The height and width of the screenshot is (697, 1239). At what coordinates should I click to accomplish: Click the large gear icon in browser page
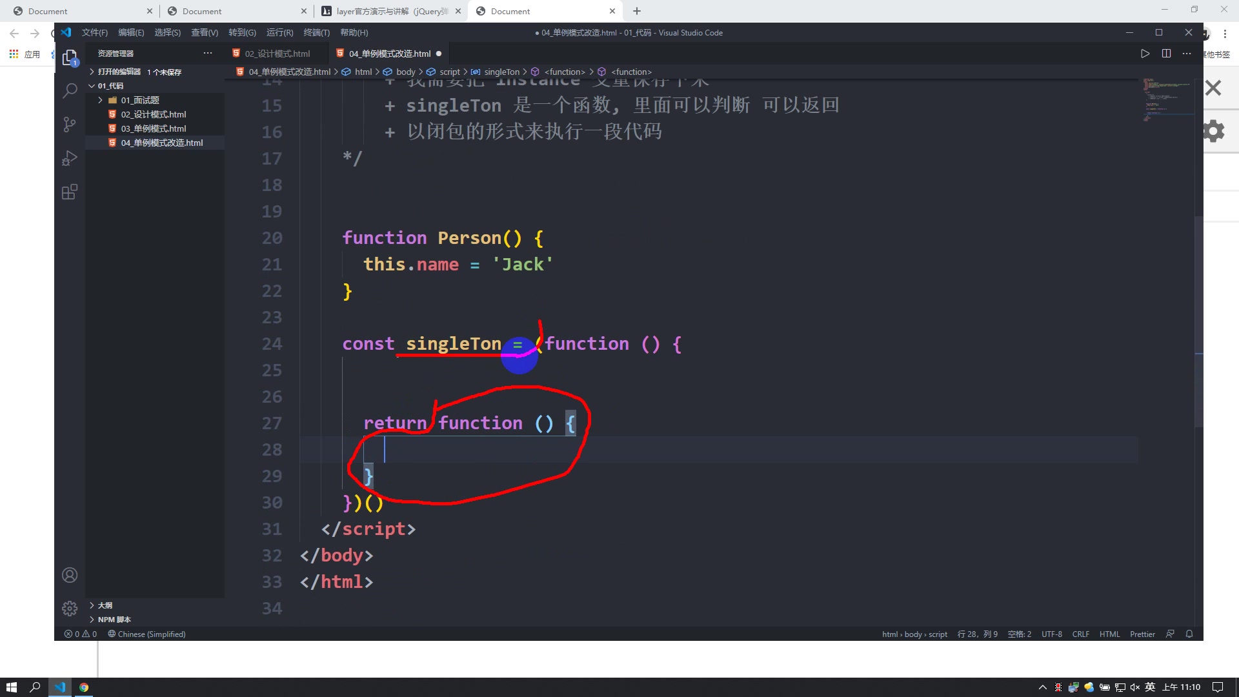[x=1213, y=131]
